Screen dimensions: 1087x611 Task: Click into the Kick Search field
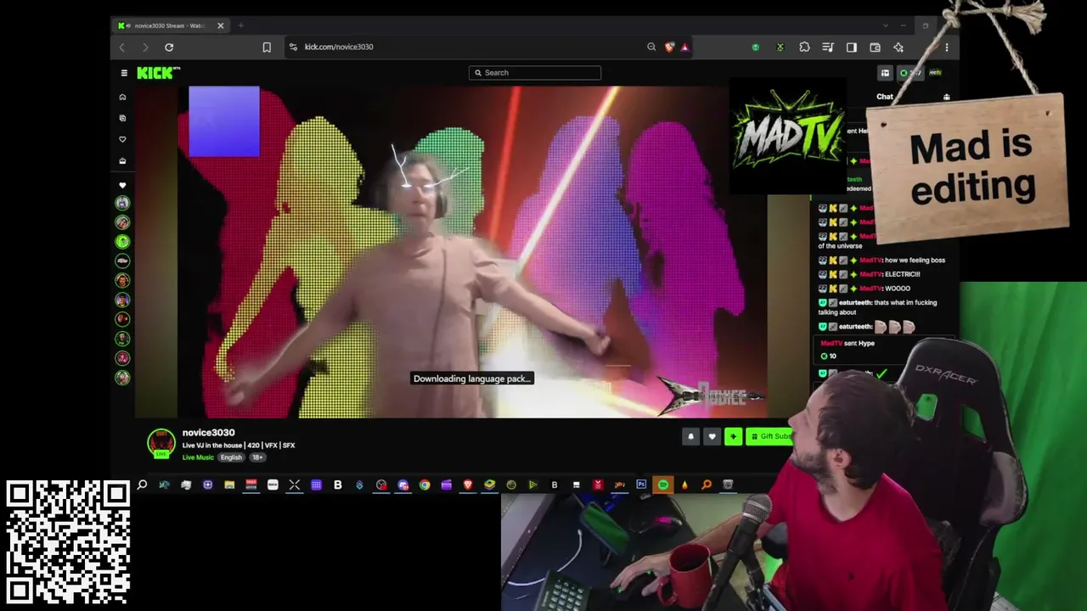(535, 73)
